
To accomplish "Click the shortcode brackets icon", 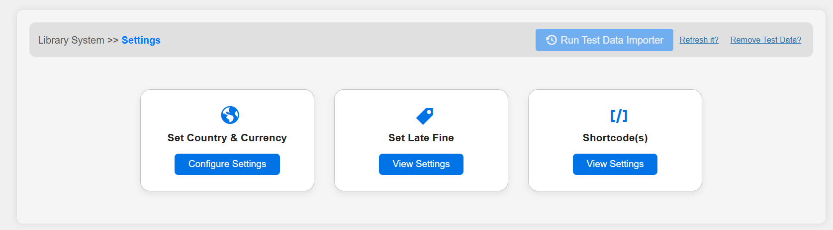I will click(619, 115).
